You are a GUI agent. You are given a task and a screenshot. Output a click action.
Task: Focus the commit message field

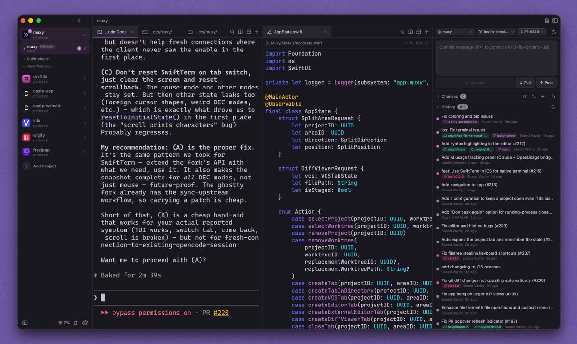coord(497,58)
